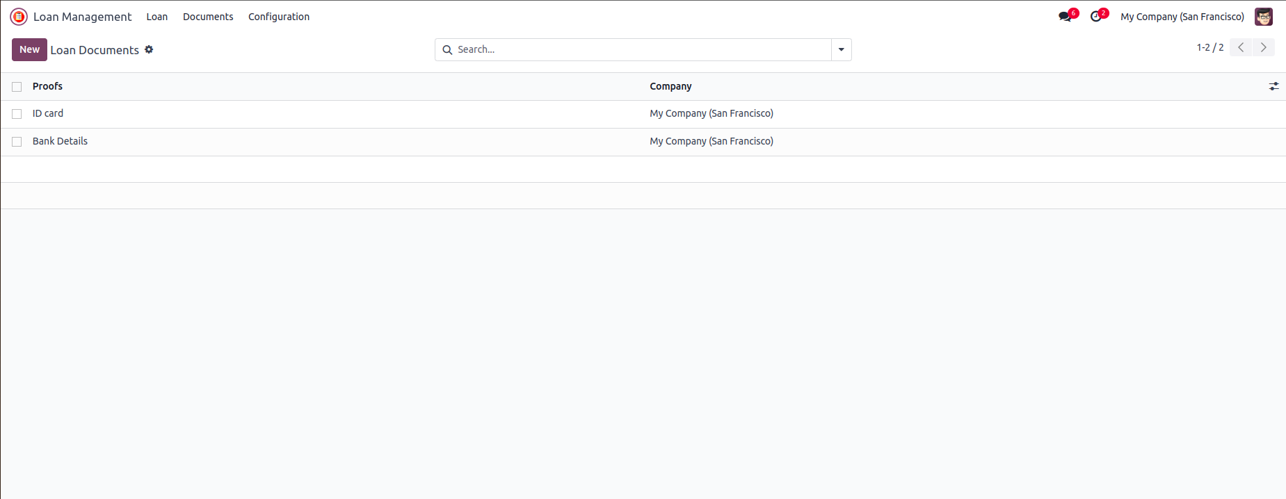This screenshot has width=1286, height=499.
Task: Click the Loan Documents breadcrumb title
Action: (x=95, y=50)
